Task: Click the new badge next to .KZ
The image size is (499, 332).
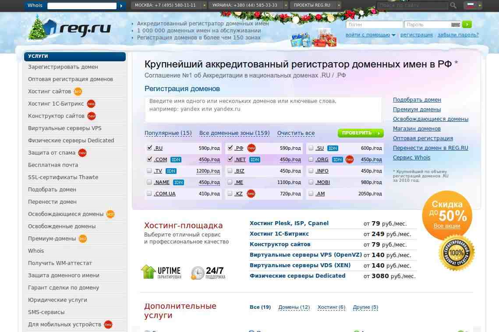Action: pos(251,194)
